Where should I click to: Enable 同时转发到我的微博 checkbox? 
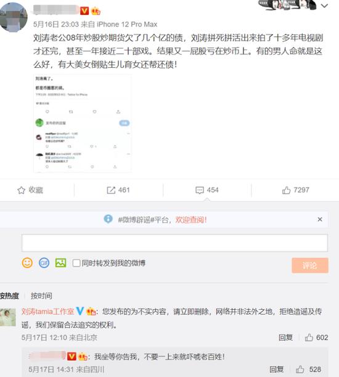76,263
